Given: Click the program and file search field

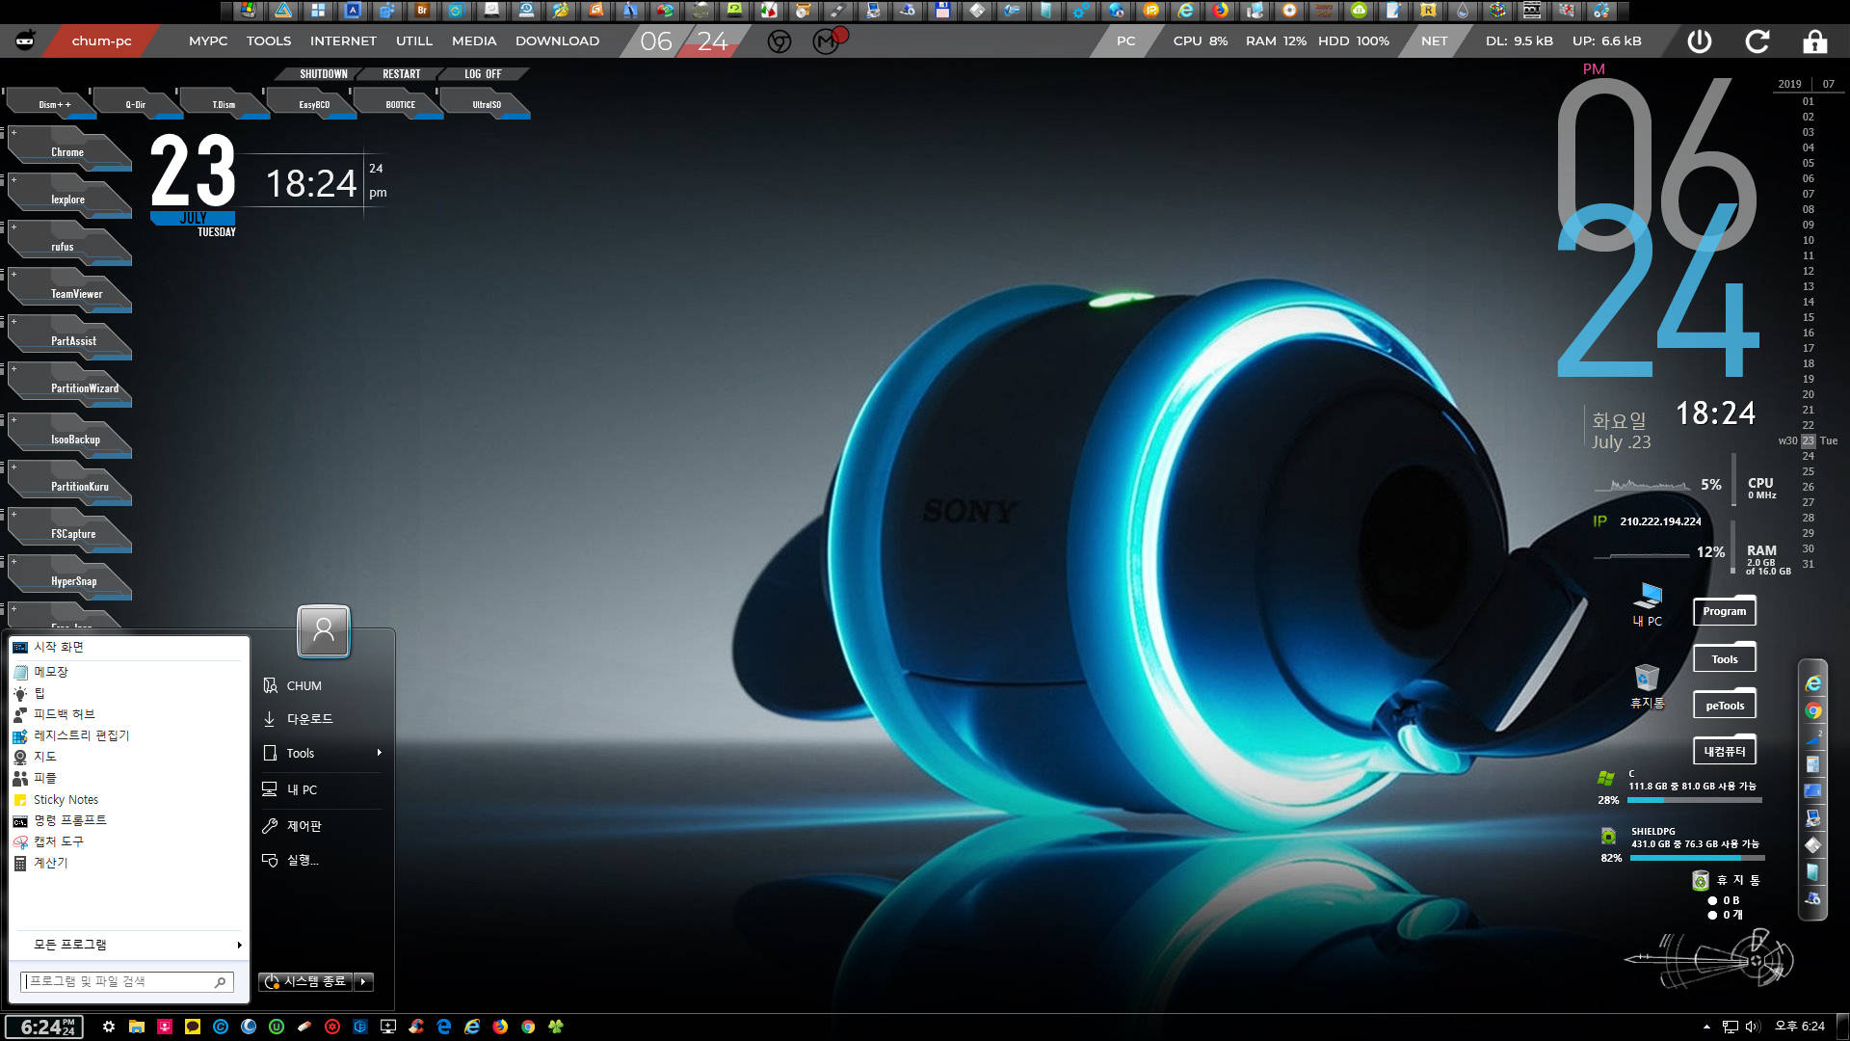Looking at the screenshot, I should (127, 981).
